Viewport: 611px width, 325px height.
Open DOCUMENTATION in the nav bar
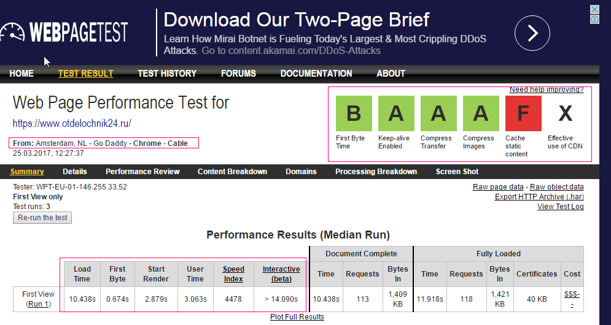click(x=316, y=74)
